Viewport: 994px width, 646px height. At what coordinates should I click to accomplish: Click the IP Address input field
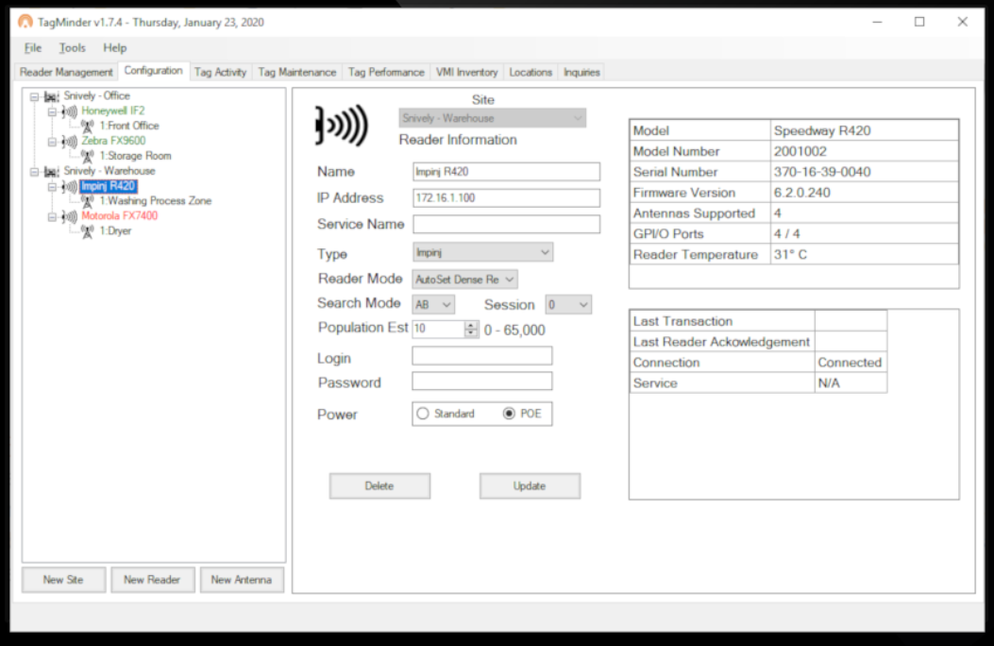[506, 197]
